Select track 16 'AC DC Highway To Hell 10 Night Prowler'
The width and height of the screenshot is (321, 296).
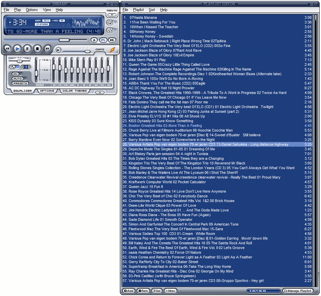point(217,88)
